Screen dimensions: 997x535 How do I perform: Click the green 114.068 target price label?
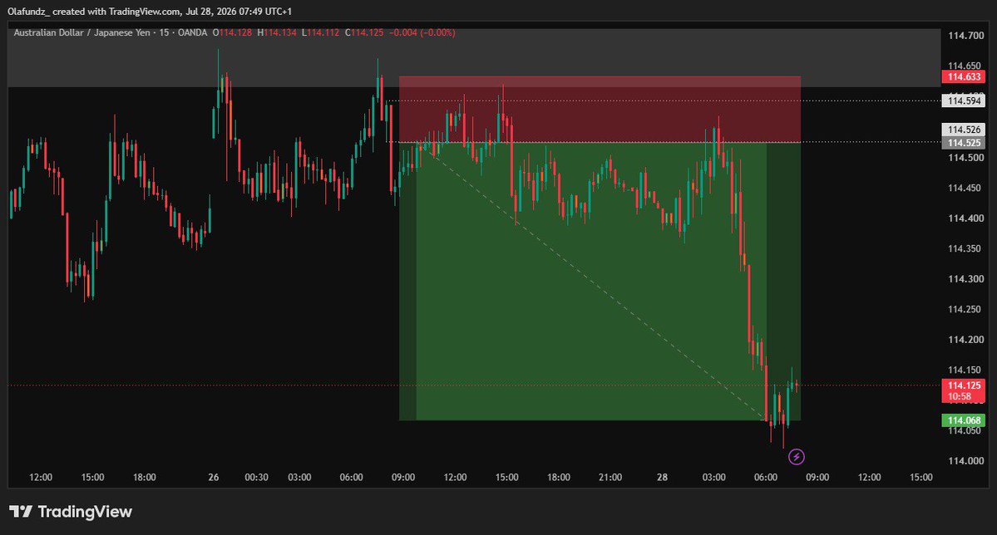[x=963, y=420]
